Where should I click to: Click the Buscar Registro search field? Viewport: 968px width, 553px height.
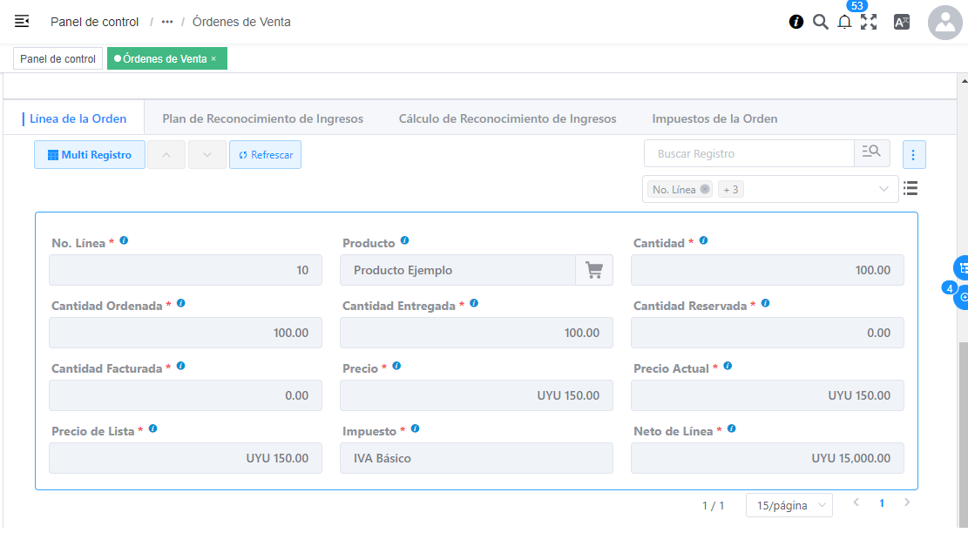[x=748, y=154]
